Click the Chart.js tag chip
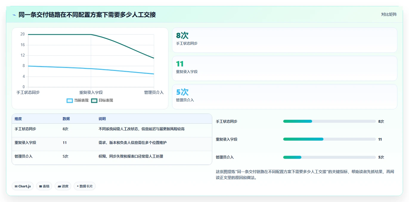This screenshot has width=409, height=202. pyautogui.click(x=23, y=186)
